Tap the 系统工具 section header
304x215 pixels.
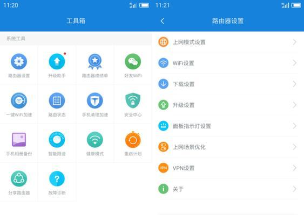(16, 39)
